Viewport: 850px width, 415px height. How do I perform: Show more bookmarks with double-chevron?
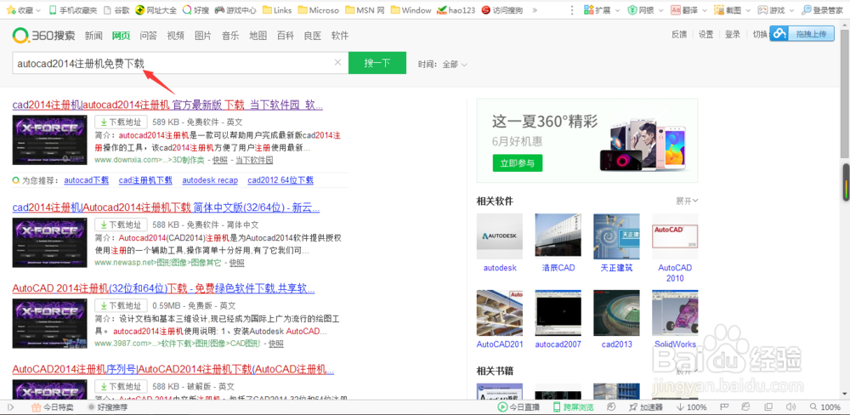535,10
